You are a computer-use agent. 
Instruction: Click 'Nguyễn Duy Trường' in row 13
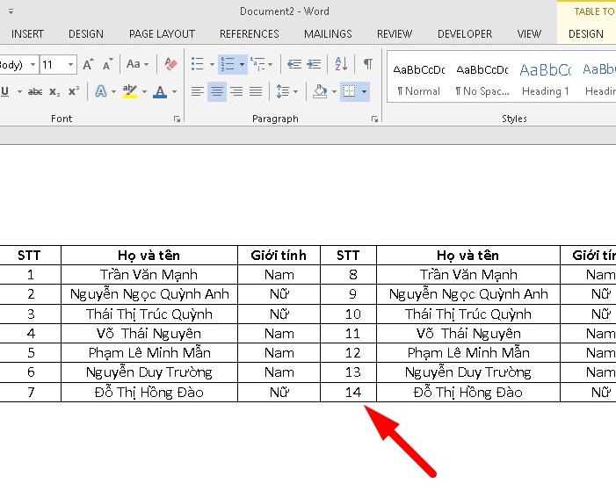pos(467,372)
